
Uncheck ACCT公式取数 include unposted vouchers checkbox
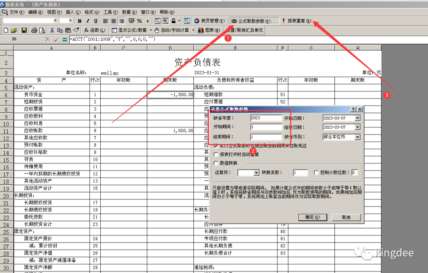pyautogui.click(x=216, y=146)
